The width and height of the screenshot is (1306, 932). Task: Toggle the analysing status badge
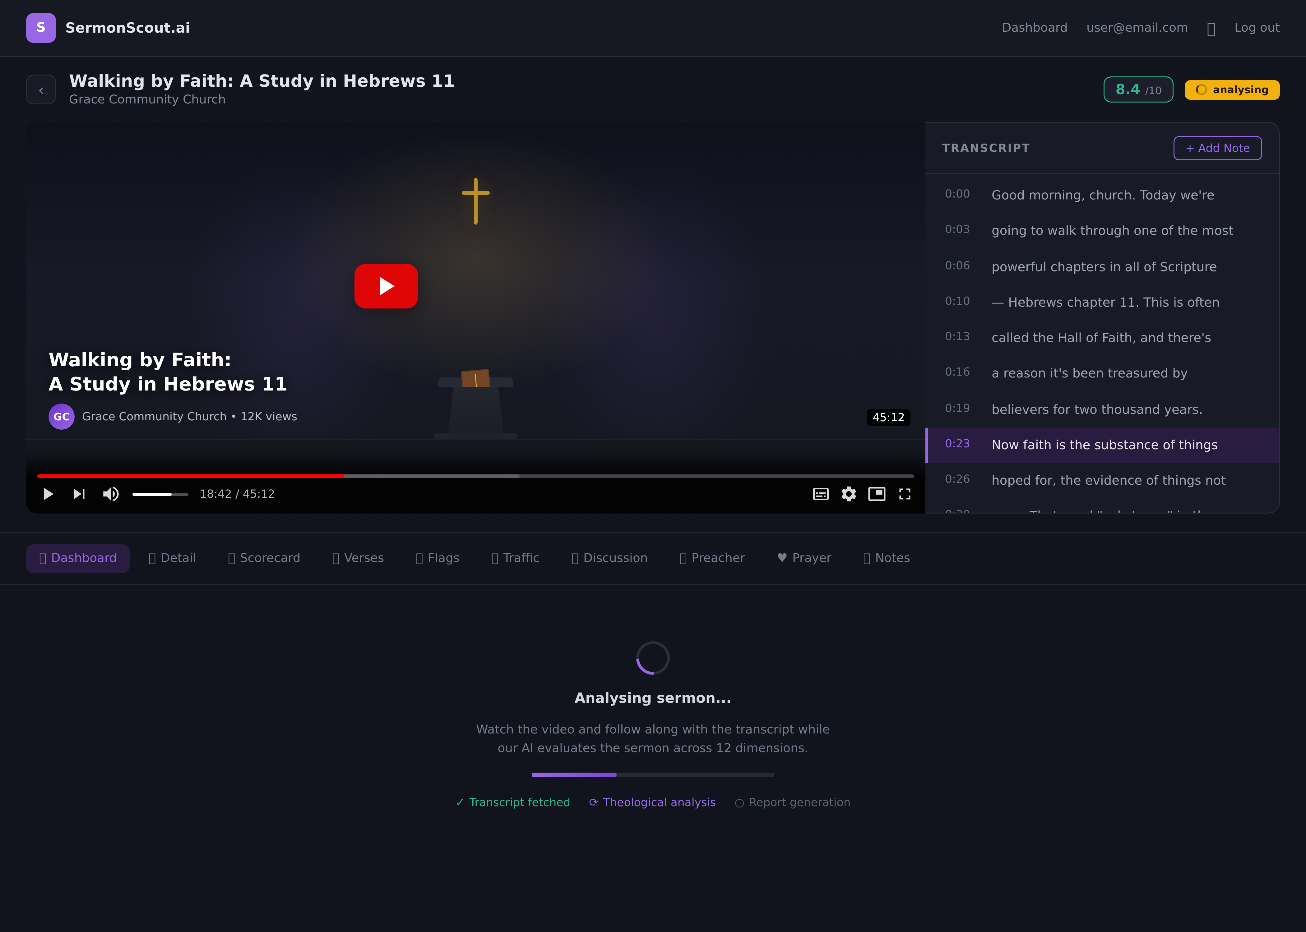pyautogui.click(x=1231, y=89)
